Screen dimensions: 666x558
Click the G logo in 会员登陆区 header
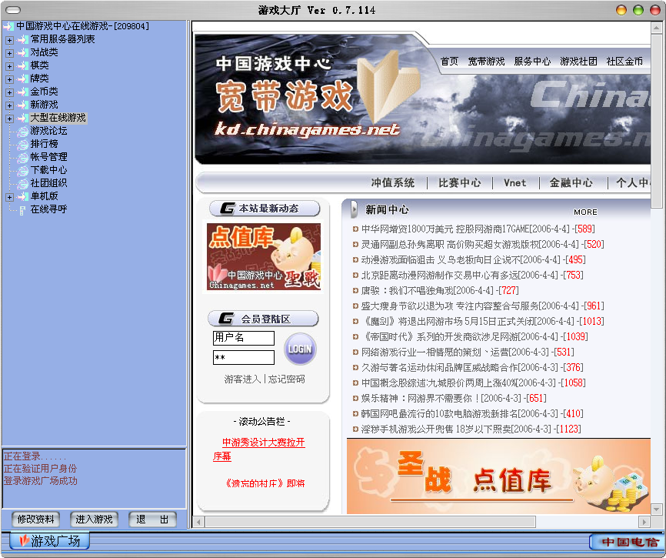[x=226, y=319]
